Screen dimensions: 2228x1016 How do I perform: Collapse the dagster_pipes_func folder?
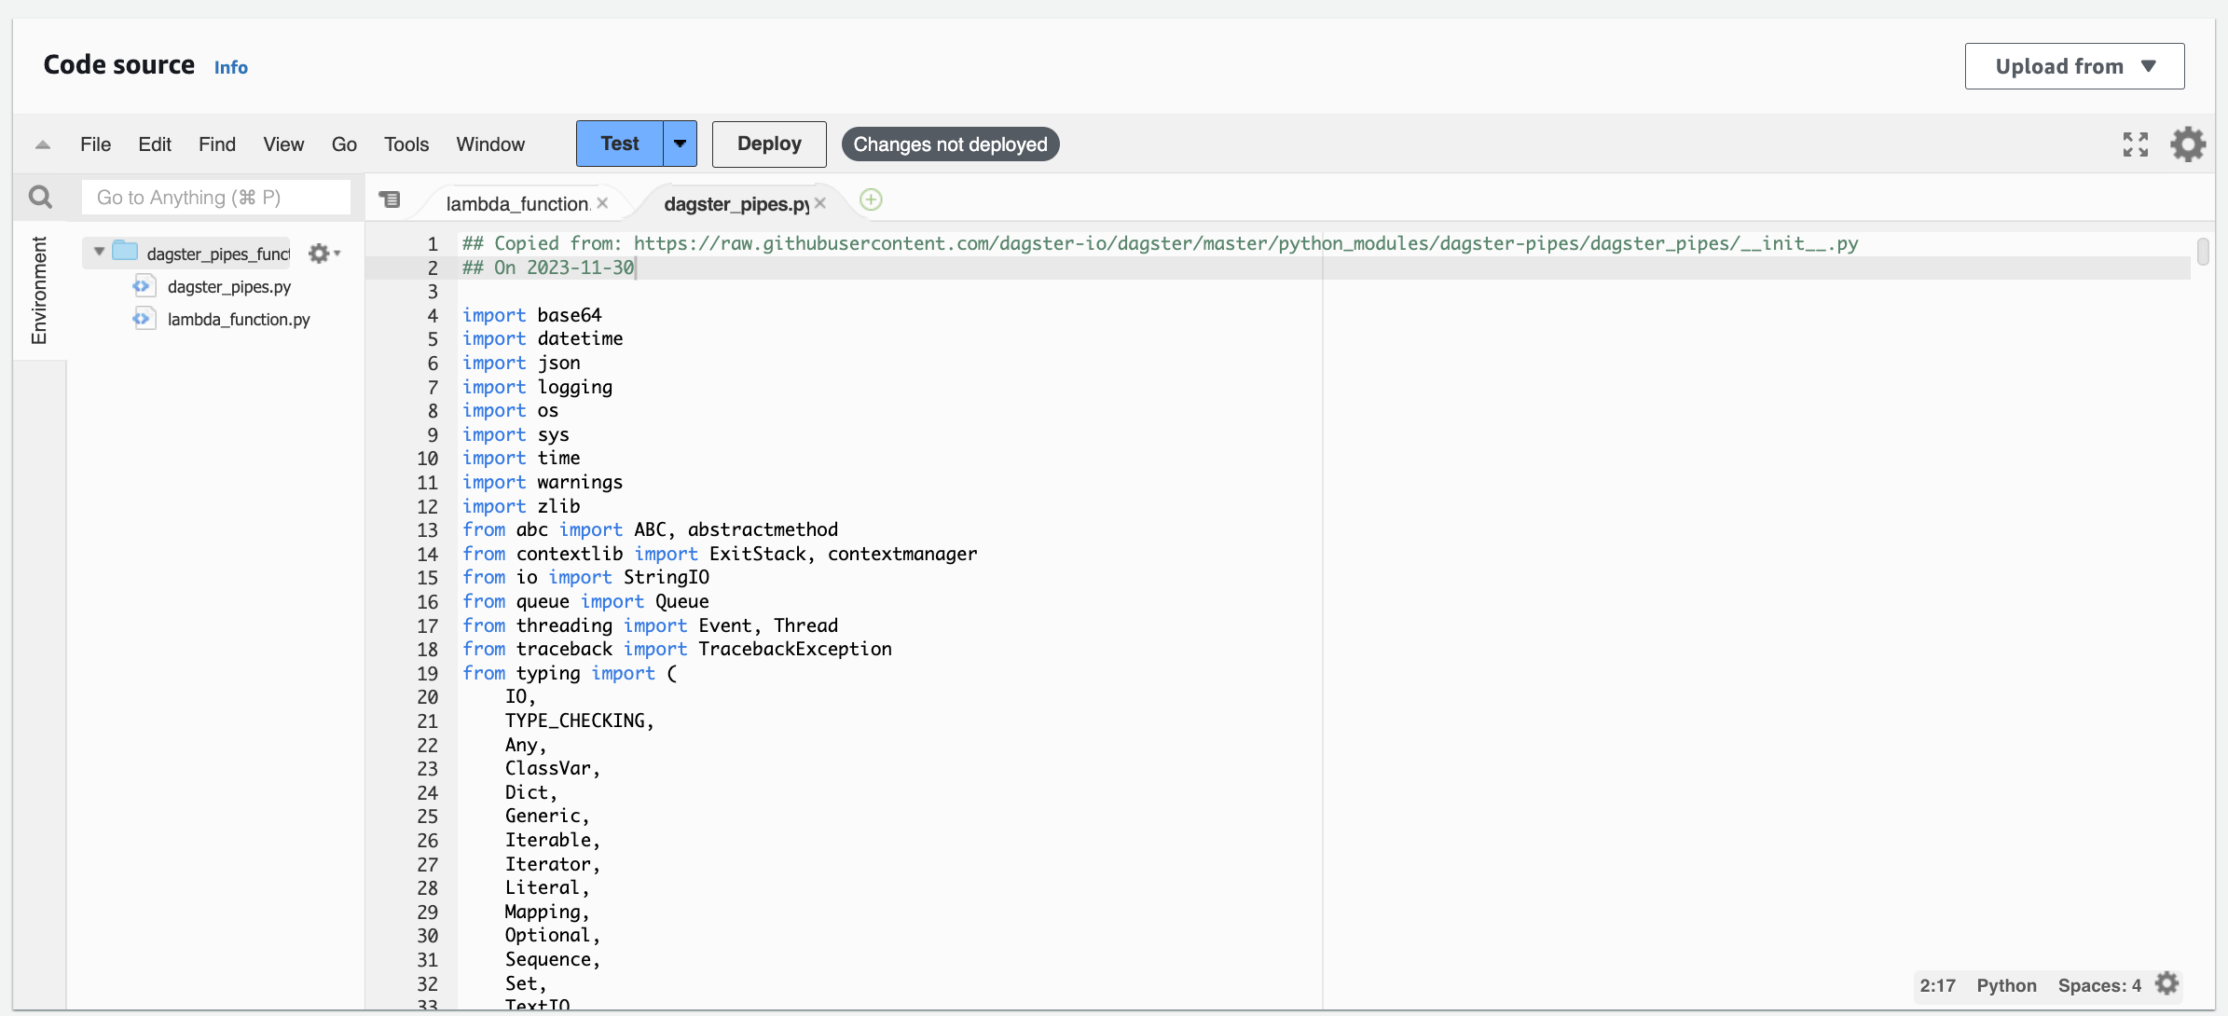click(x=99, y=252)
